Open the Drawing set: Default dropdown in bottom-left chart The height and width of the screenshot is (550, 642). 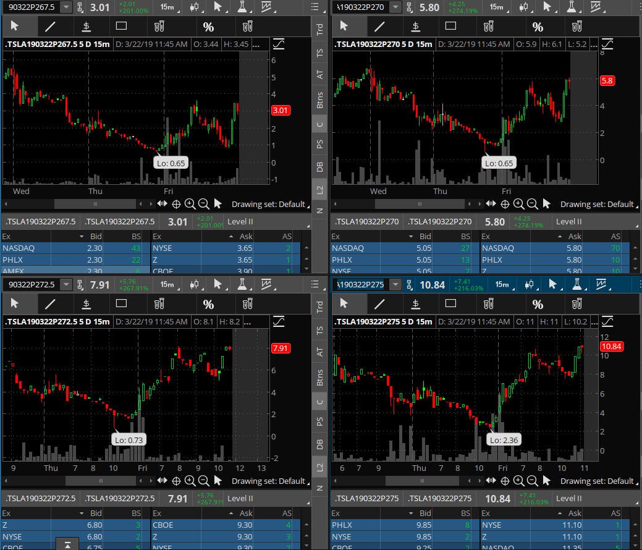[270, 481]
